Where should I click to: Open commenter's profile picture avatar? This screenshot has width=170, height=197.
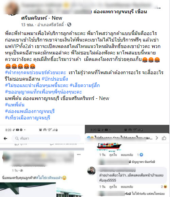point(91,171)
